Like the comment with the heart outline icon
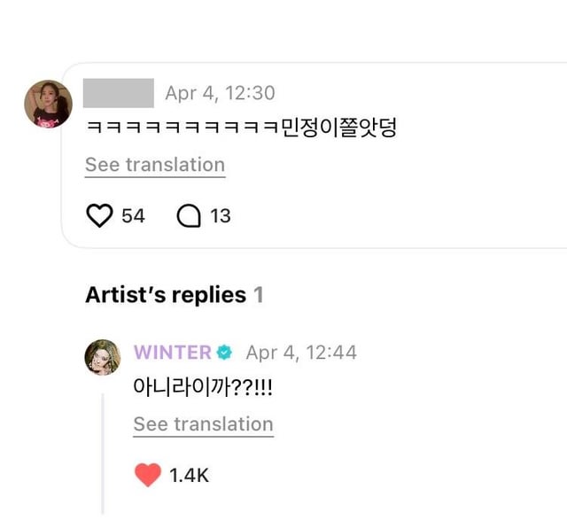Viewport: 567px width, 528px height. point(100,215)
